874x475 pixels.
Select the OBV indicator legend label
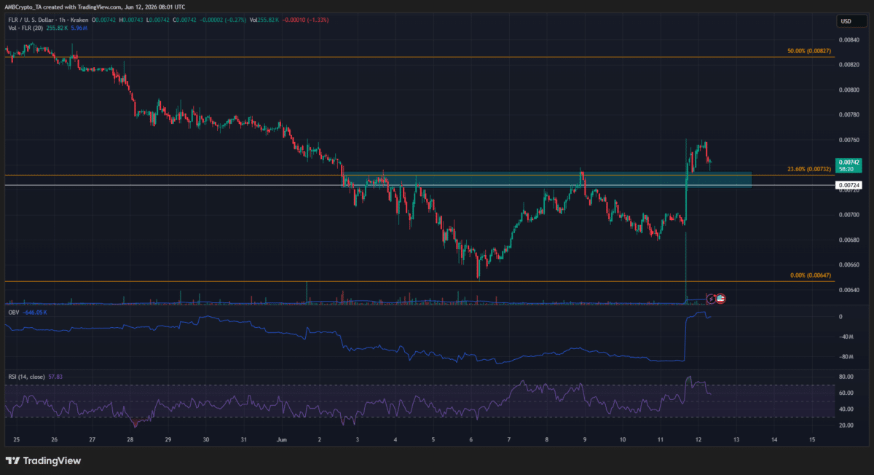click(x=12, y=313)
